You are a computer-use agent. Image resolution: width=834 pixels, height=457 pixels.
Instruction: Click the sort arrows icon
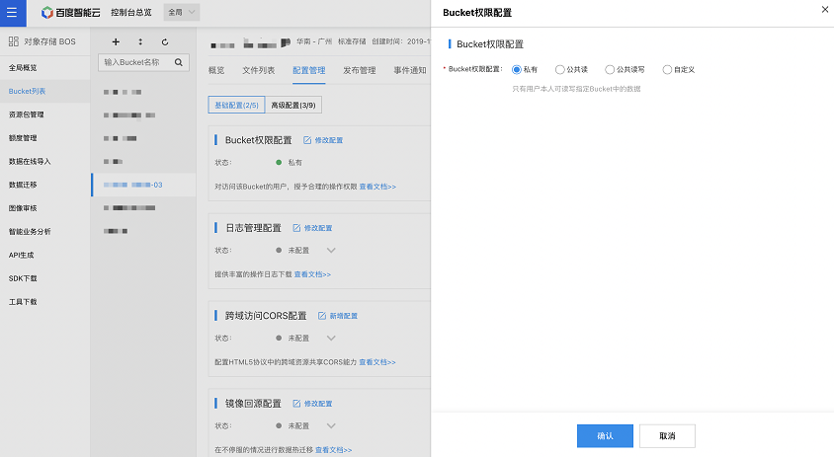pos(140,42)
